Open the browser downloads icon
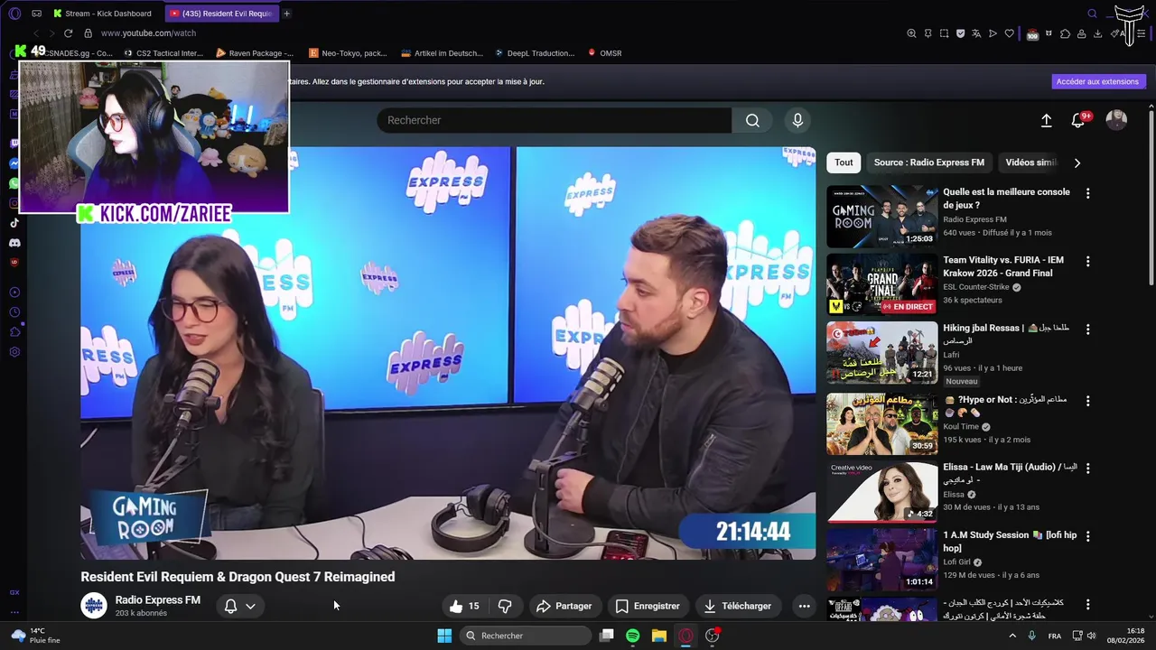Image resolution: width=1156 pixels, height=650 pixels. tap(1097, 33)
